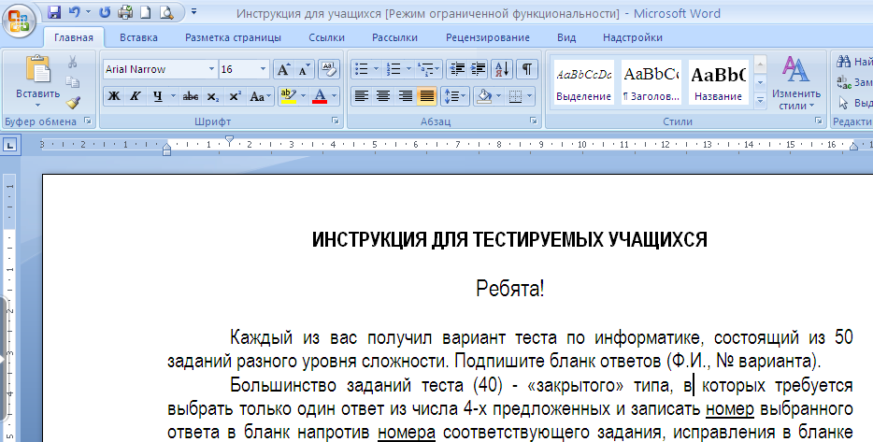Image resolution: width=873 pixels, height=442 pixels.
Task: Open the Arial Narrow font dropdown
Action: [211, 69]
